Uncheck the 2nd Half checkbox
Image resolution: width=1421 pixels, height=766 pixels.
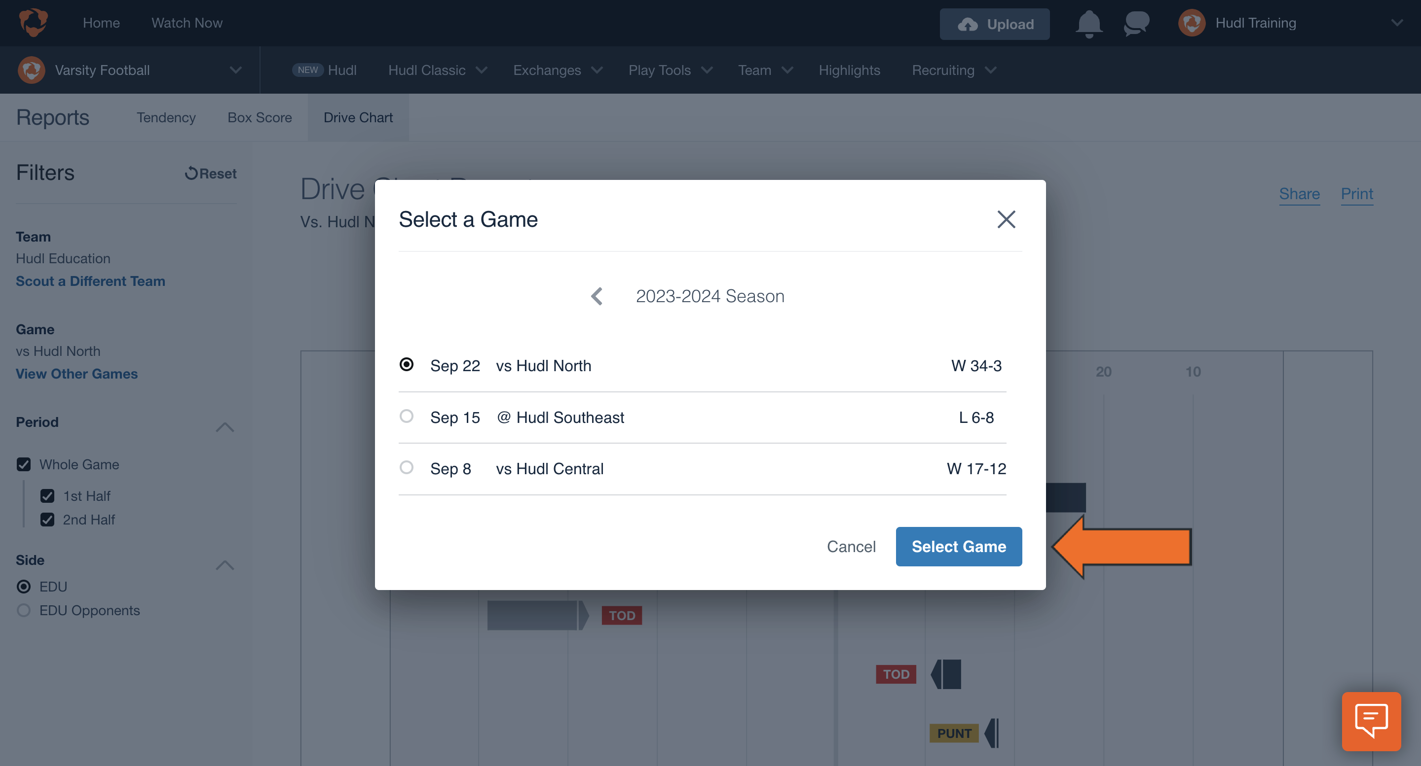(x=48, y=519)
